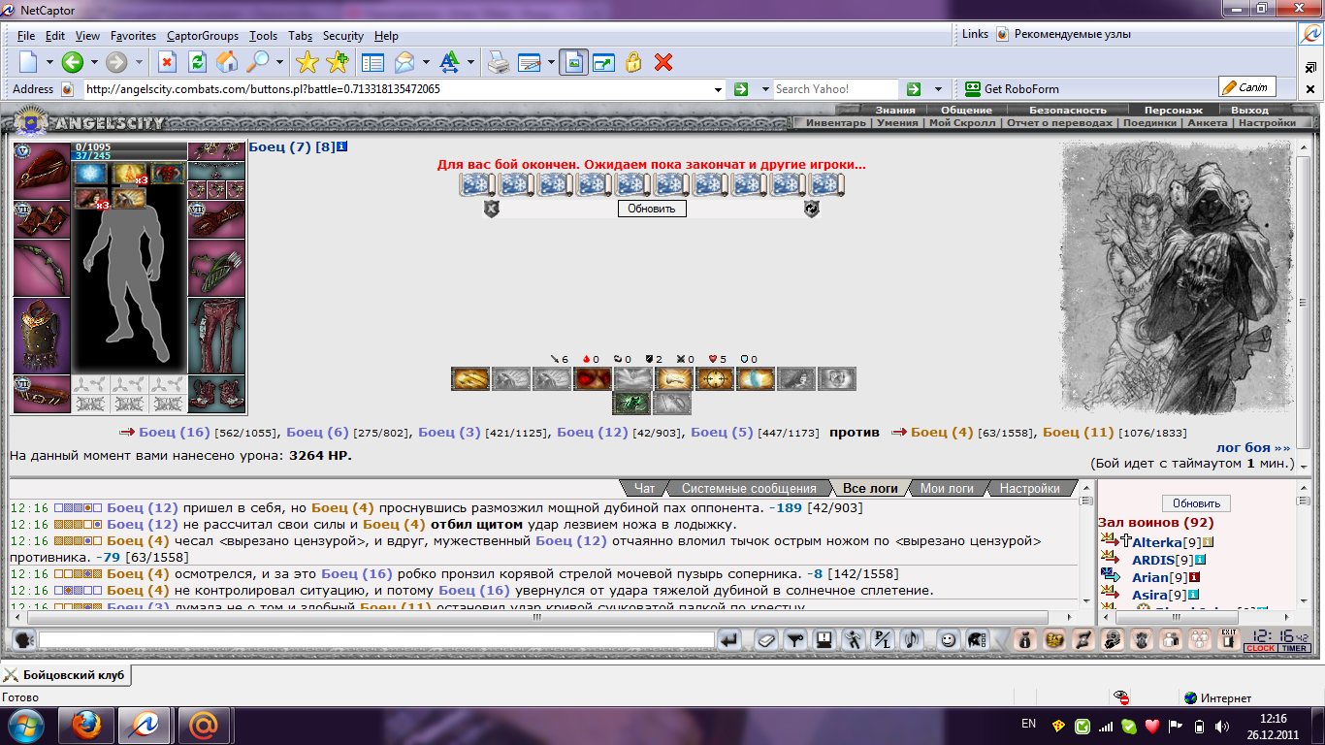Image resolution: width=1325 pixels, height=745 pixels.
Task: Click the blue info icon next to Боец (7) [8]
Action: (x=342, y=147)
